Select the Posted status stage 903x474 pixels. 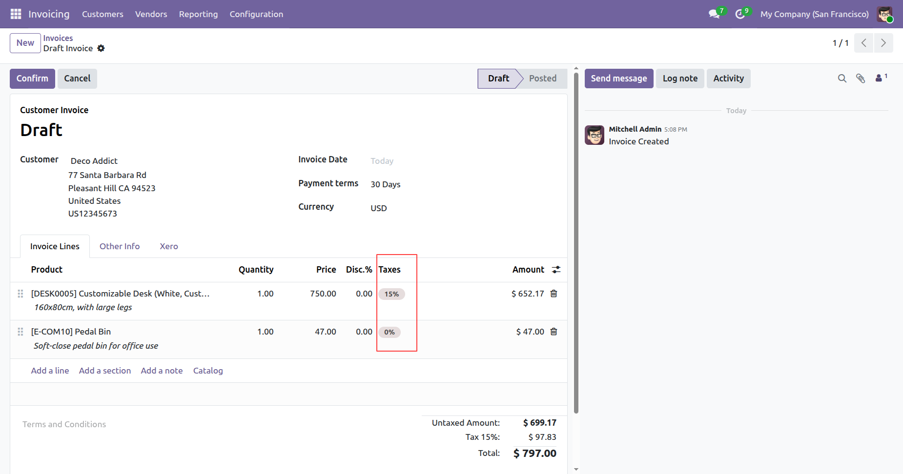pos(543,79)
